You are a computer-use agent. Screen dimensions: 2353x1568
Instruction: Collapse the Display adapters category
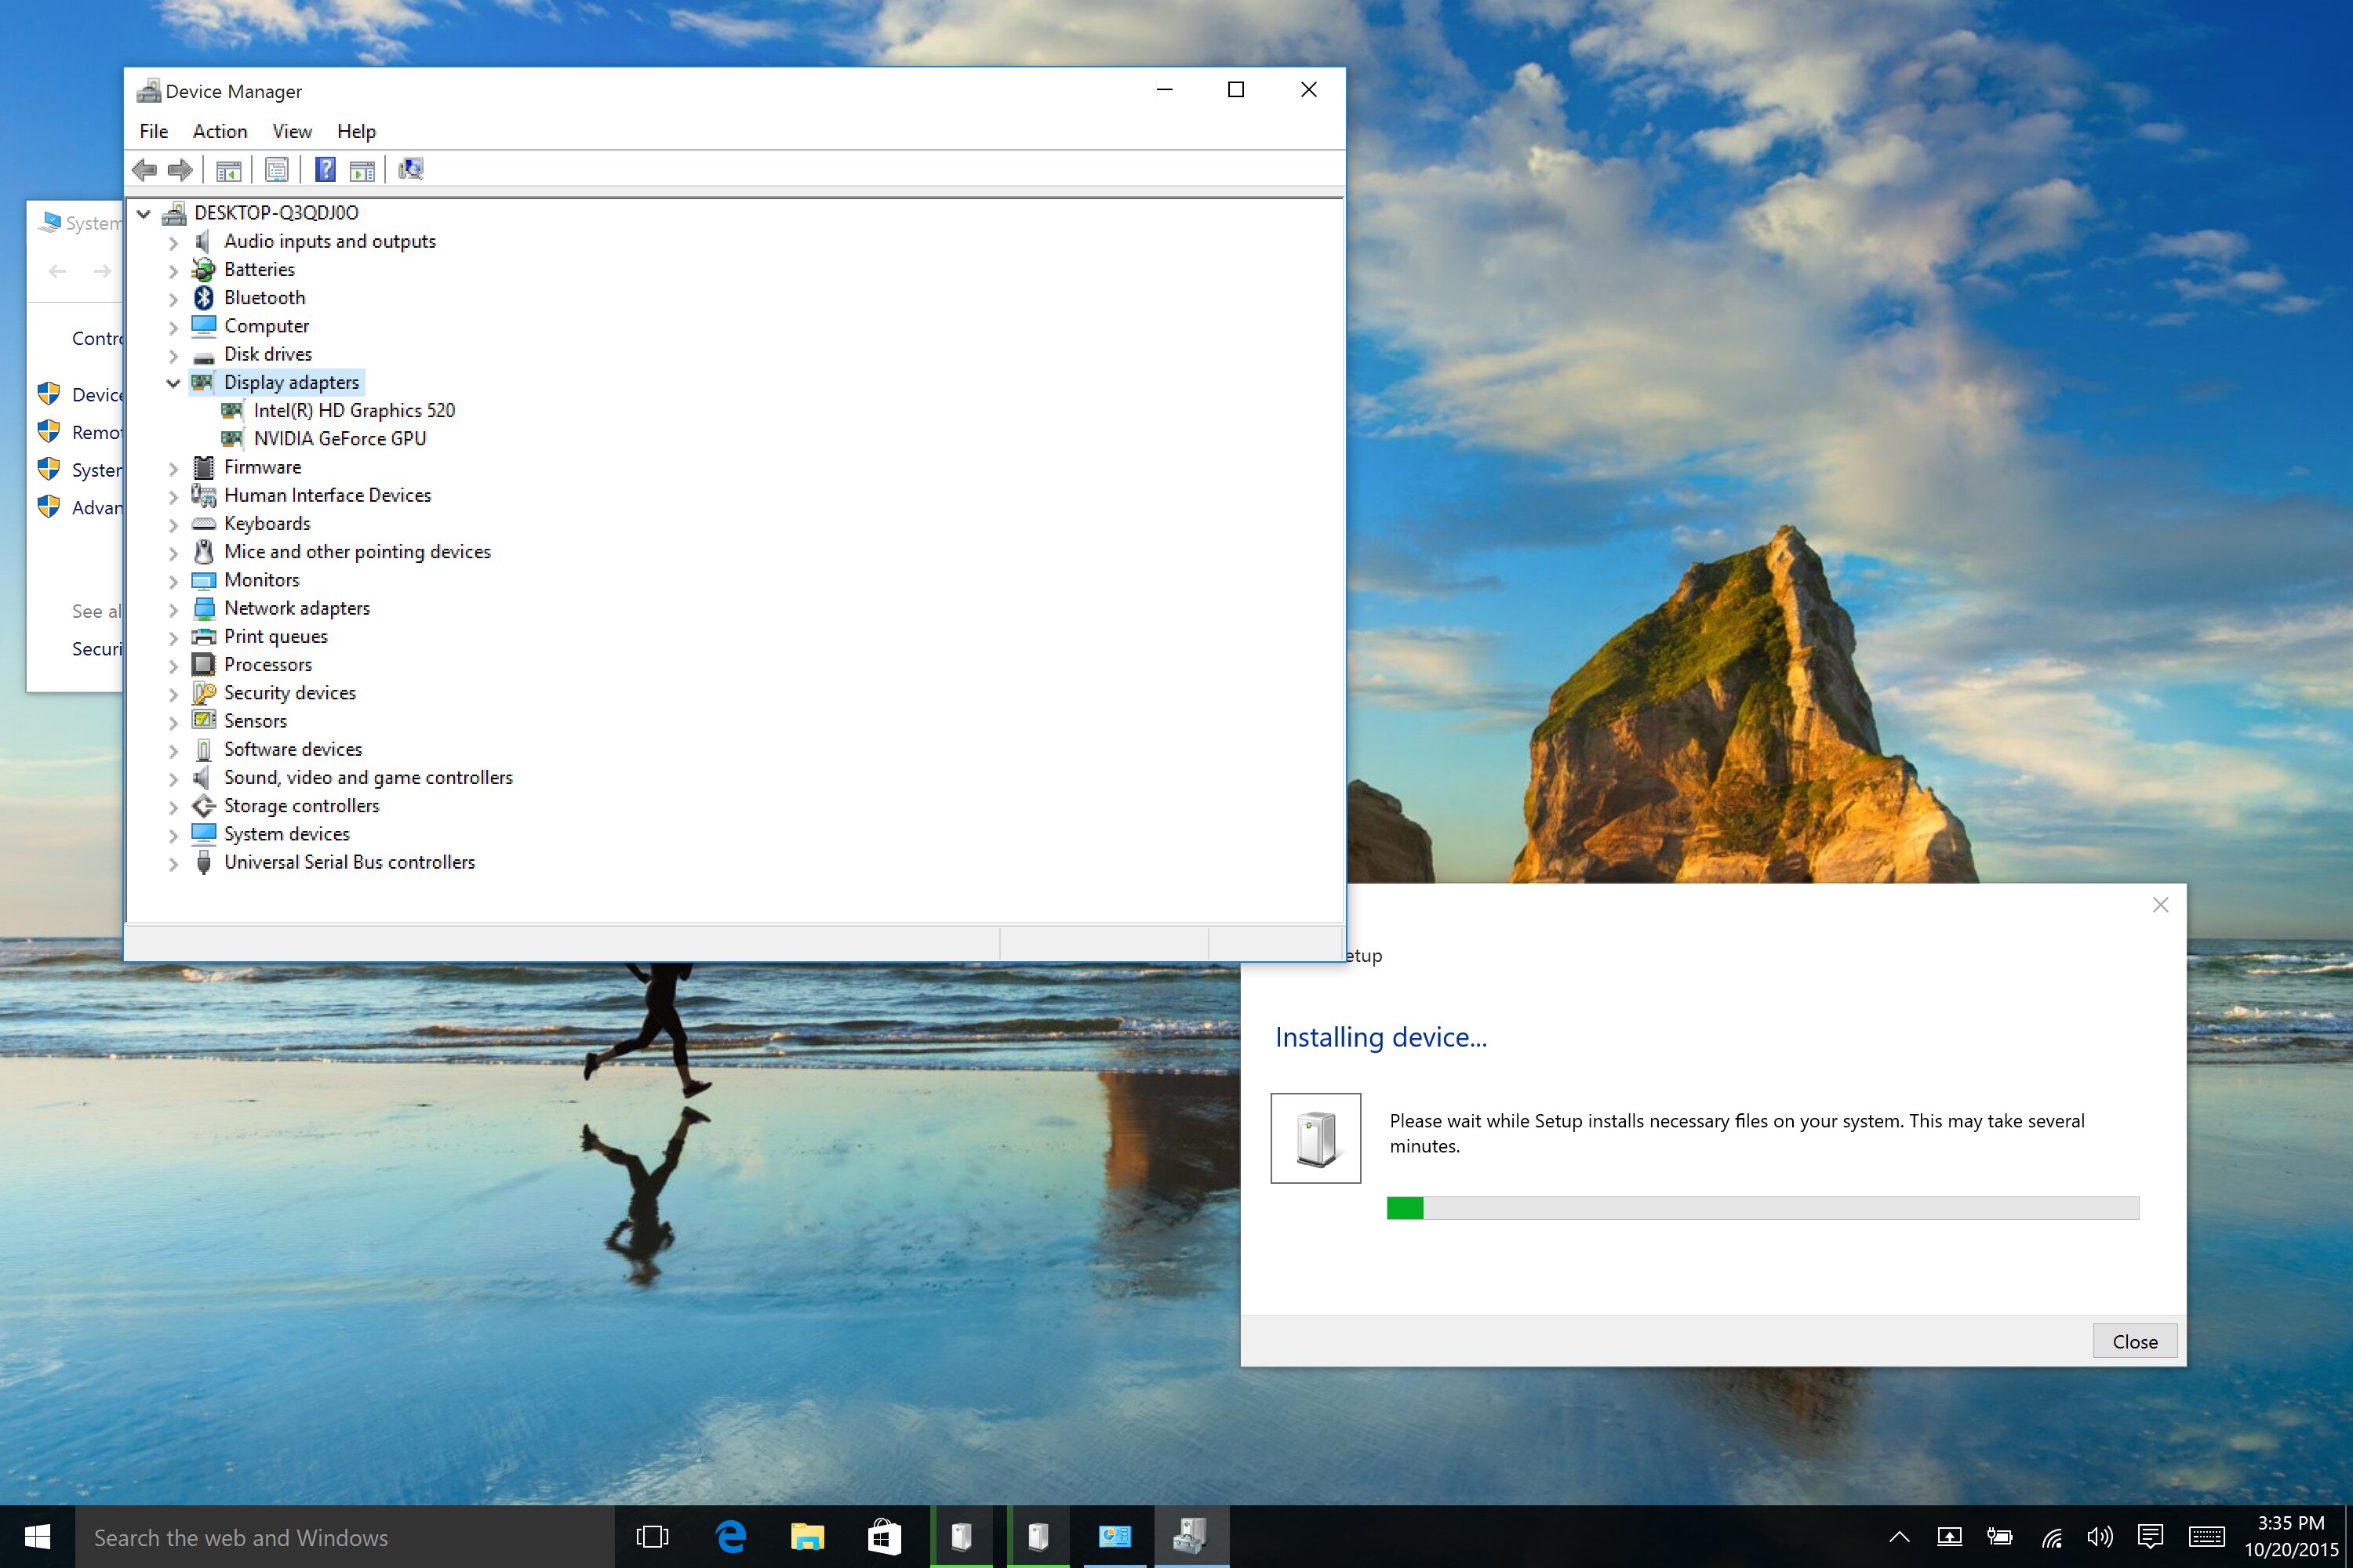[173, 382]
